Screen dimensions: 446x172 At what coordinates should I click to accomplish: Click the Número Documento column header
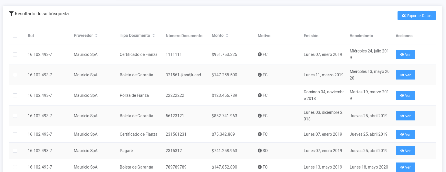(184, 36)
